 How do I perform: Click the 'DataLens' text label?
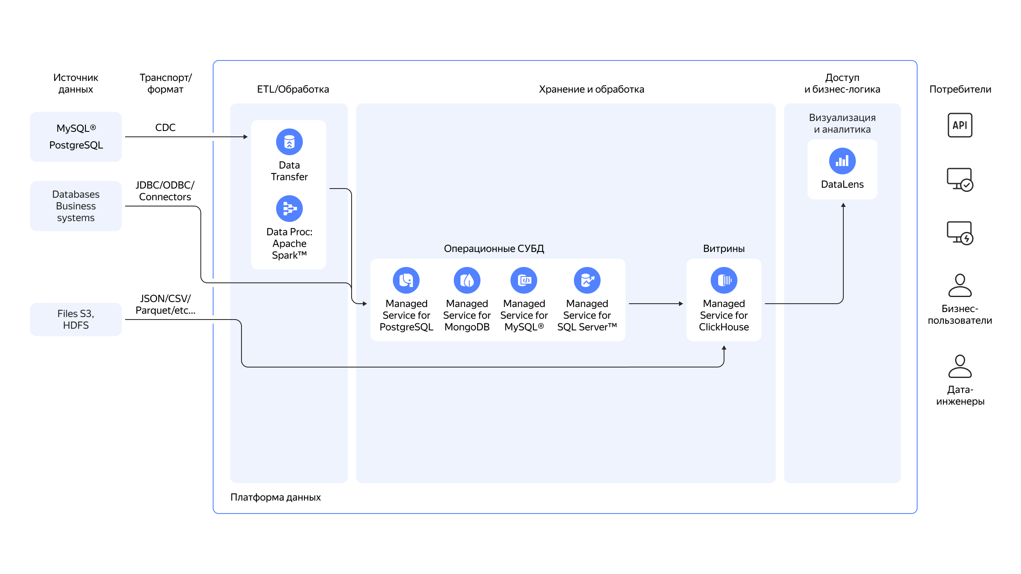[x=842, y=184]
